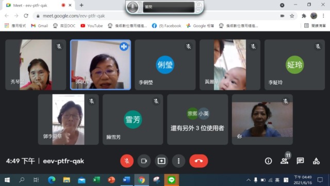
Task: Open the Chrome extensions puzzle icon
Action: [304, 16]
